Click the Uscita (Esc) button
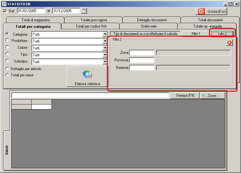 point(211,11)
